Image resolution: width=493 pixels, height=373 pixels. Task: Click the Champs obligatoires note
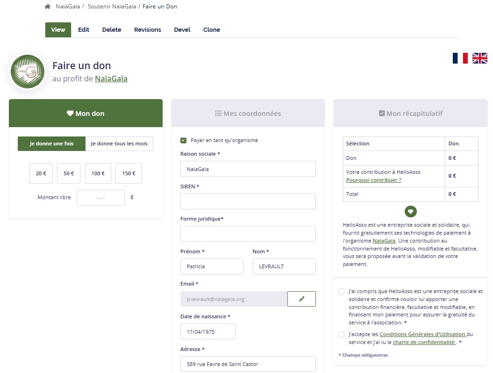coord(363,355)
